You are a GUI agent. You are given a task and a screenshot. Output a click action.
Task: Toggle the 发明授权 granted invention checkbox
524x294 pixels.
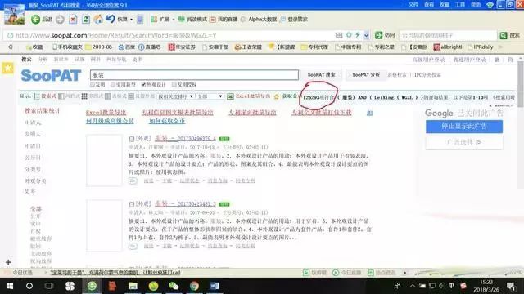(x=174, y=85)
